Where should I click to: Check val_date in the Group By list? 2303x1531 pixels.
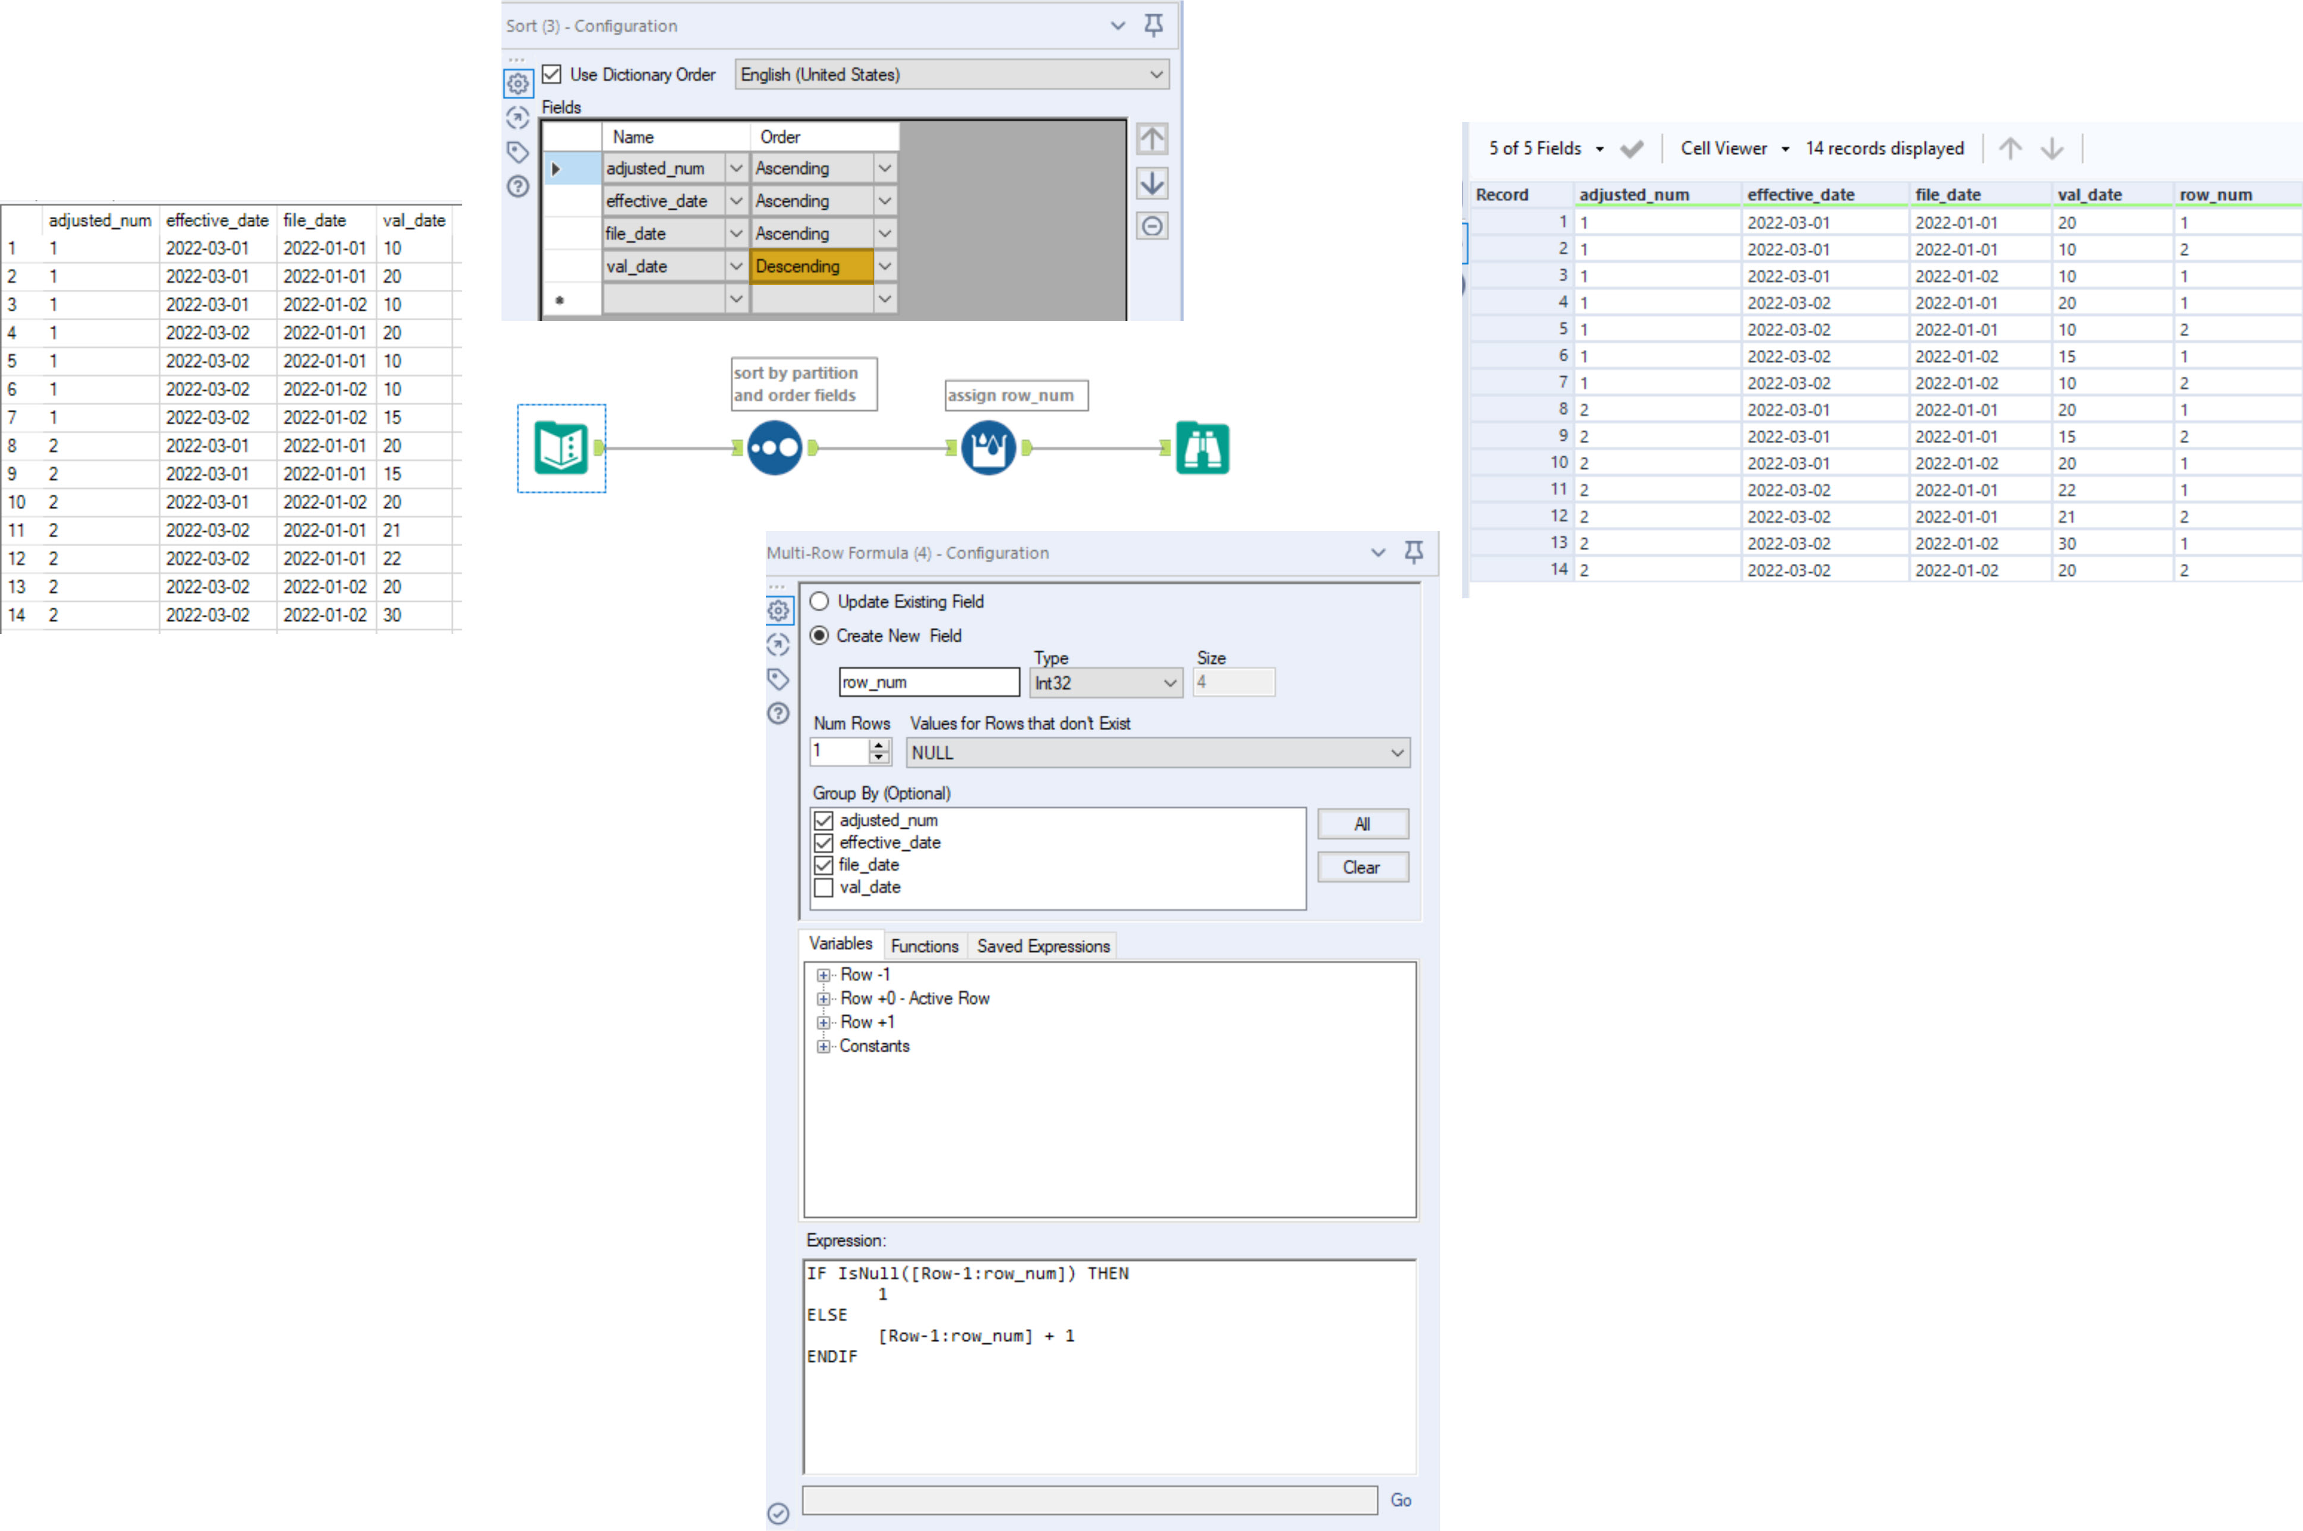[x=823, y=888]
